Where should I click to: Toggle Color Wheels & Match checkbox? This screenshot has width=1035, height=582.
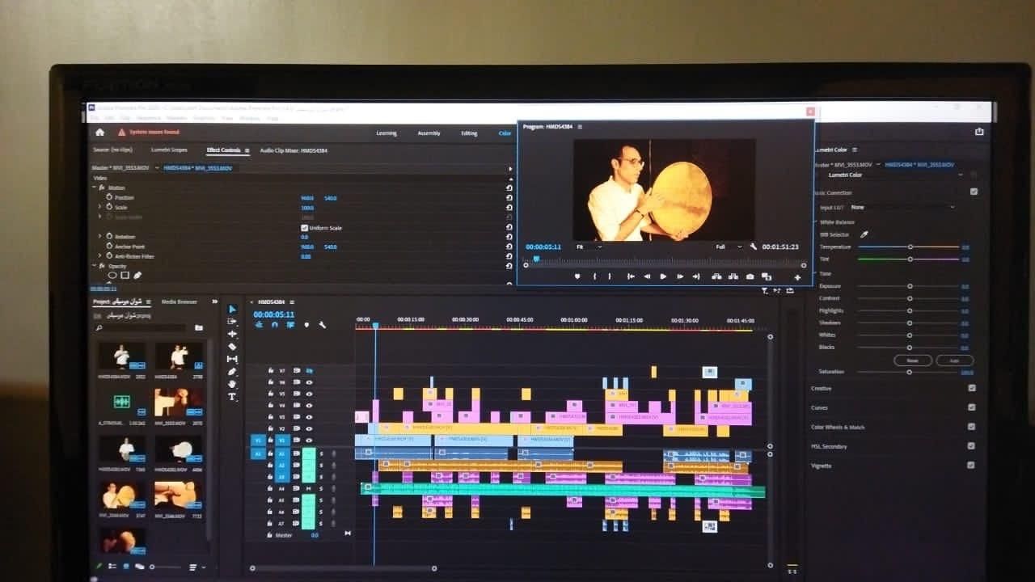(x=972, y=427)
